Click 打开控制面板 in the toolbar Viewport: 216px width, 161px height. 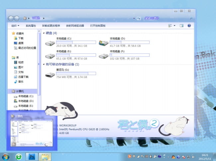pyautogui.click(x=98, y=26)
